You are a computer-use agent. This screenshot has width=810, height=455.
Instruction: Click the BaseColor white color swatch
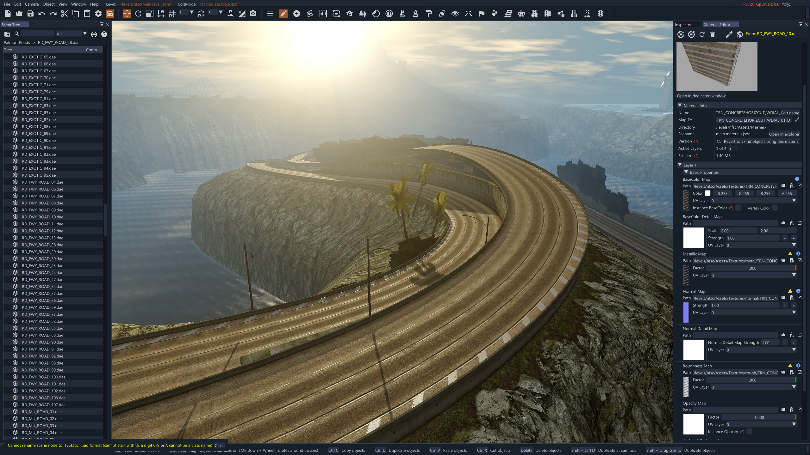coord(707,193)
